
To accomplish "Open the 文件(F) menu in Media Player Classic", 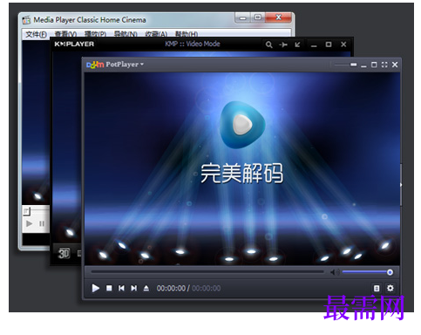I will coord(36,34).
